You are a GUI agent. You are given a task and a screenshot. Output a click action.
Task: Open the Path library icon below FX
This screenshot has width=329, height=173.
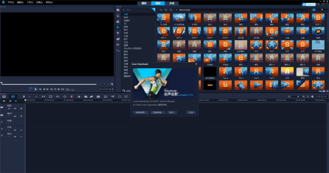(x=118, y=51)
